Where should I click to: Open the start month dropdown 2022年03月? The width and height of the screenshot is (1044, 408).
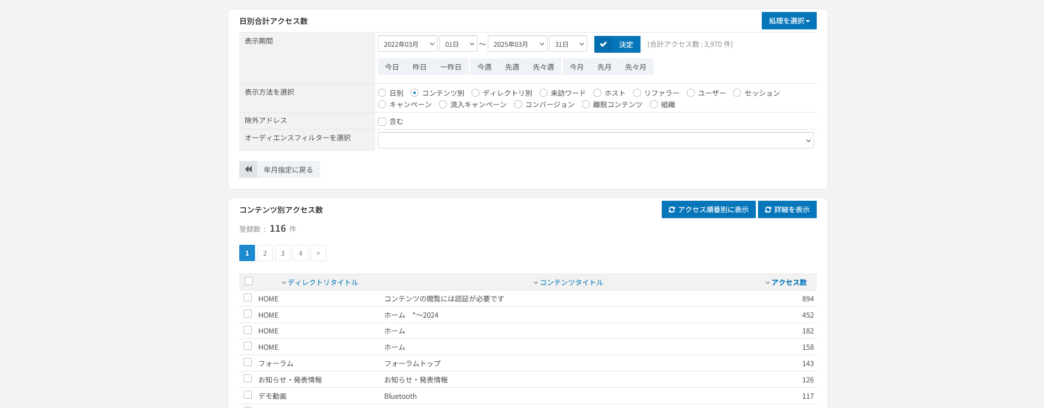pos(408,44)
